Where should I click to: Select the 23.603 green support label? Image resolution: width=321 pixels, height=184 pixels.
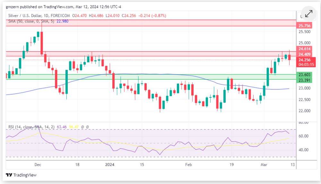[x=304, y=75]
